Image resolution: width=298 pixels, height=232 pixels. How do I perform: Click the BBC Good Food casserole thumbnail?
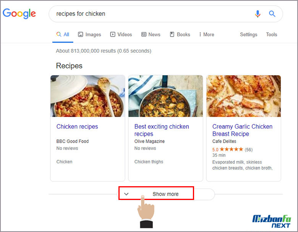coord(87,96)
